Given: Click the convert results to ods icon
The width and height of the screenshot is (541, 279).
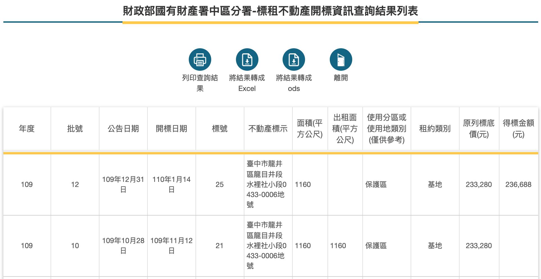Looking at the screenshot, I should pyautogui.click(x=294, y=60).
